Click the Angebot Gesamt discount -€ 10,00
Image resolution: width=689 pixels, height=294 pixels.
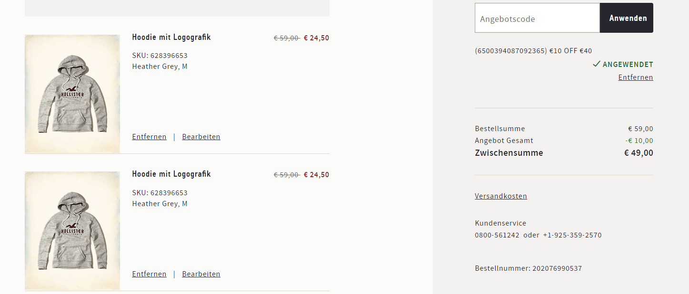[x=639, y=141]
